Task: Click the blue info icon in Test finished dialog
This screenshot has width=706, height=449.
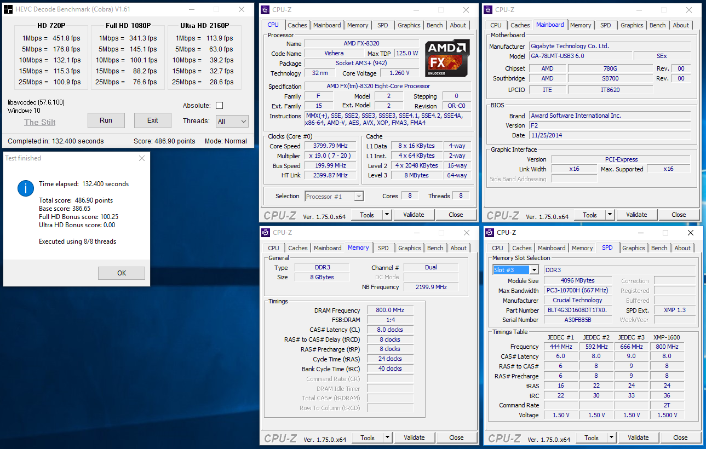Action: [x=26, y=188]
